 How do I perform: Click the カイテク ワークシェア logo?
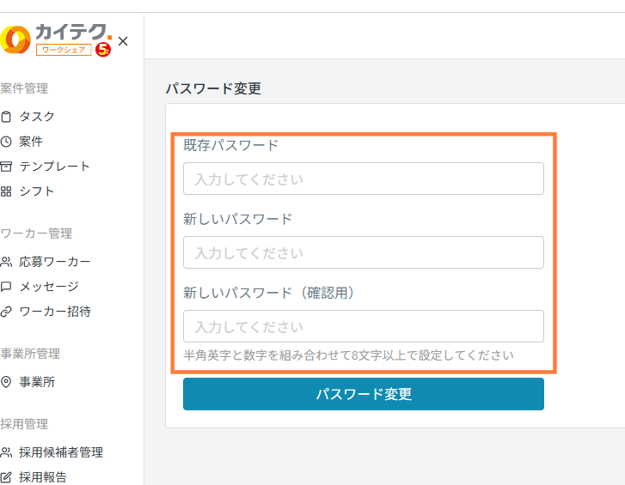tap(56, 40)
